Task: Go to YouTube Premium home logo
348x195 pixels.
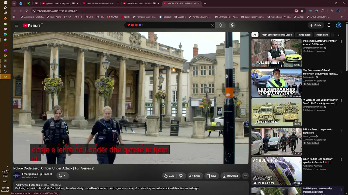Action: point(32,25)
